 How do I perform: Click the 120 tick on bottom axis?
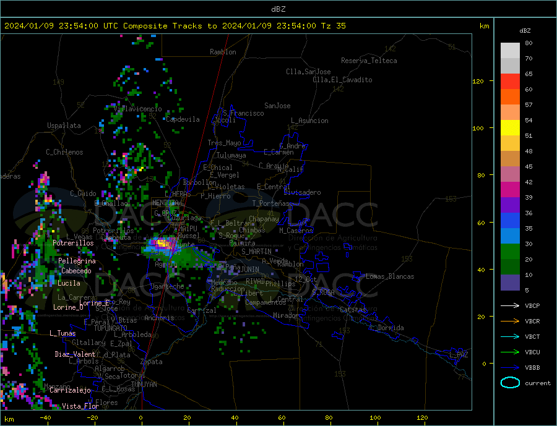[422, 418]
